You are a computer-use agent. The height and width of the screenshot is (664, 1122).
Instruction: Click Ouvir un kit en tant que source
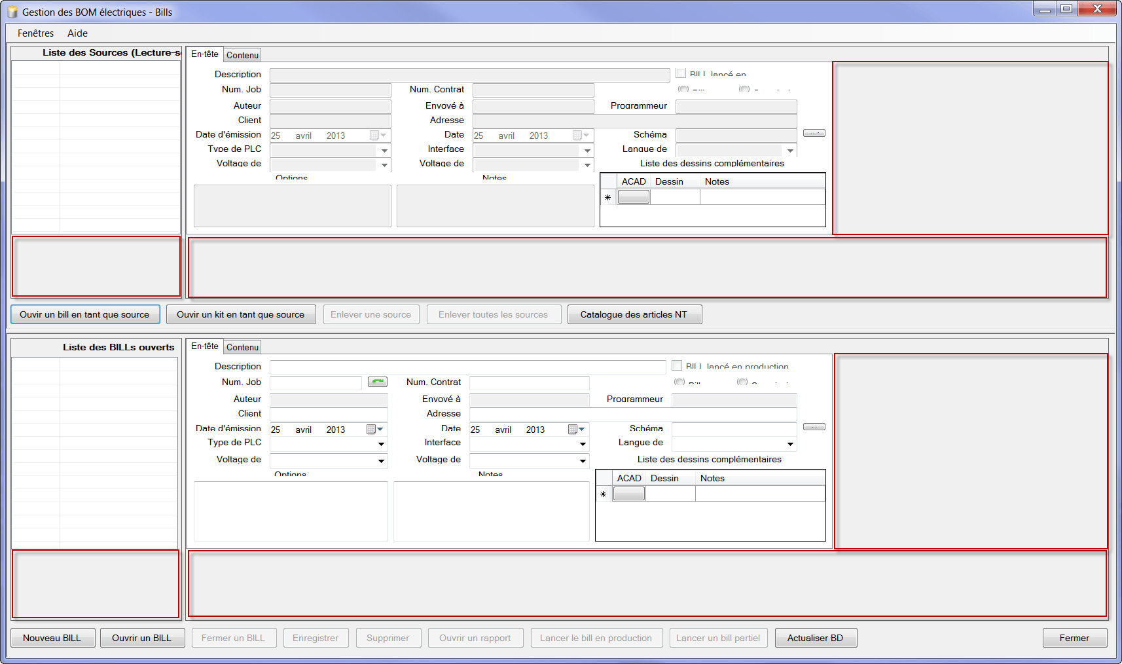241,314
